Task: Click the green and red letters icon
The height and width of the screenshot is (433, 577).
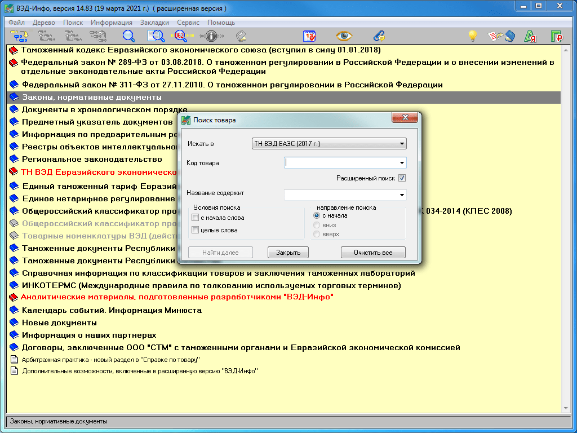Action: (x=530, y=36)
